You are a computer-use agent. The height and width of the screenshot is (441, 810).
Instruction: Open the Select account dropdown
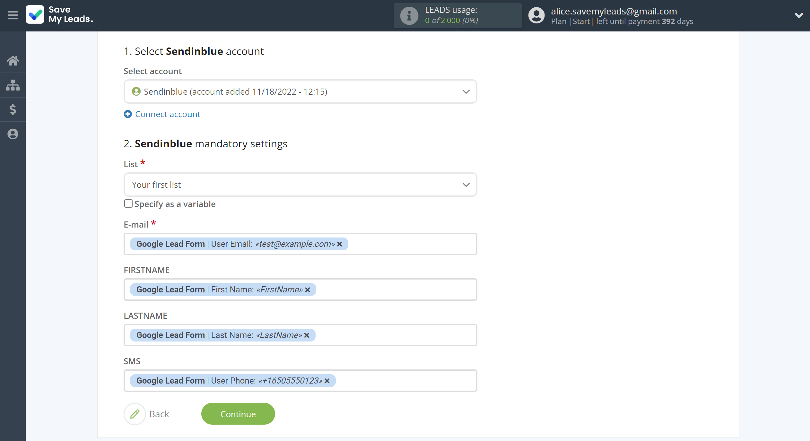point(300,92)
